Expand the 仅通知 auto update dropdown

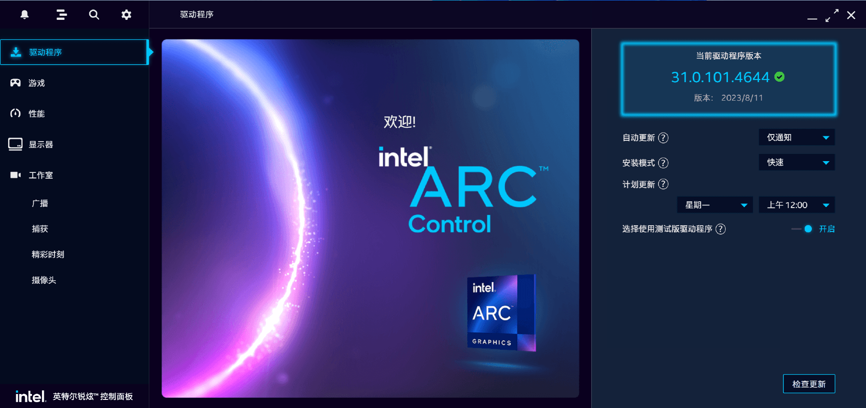point(797,137)
